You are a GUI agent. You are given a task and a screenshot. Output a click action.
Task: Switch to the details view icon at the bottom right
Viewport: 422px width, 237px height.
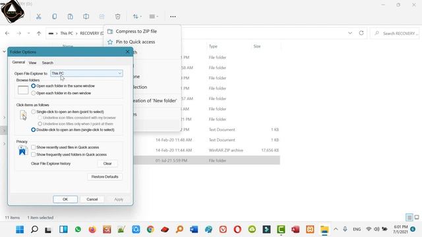click(409, 217)
